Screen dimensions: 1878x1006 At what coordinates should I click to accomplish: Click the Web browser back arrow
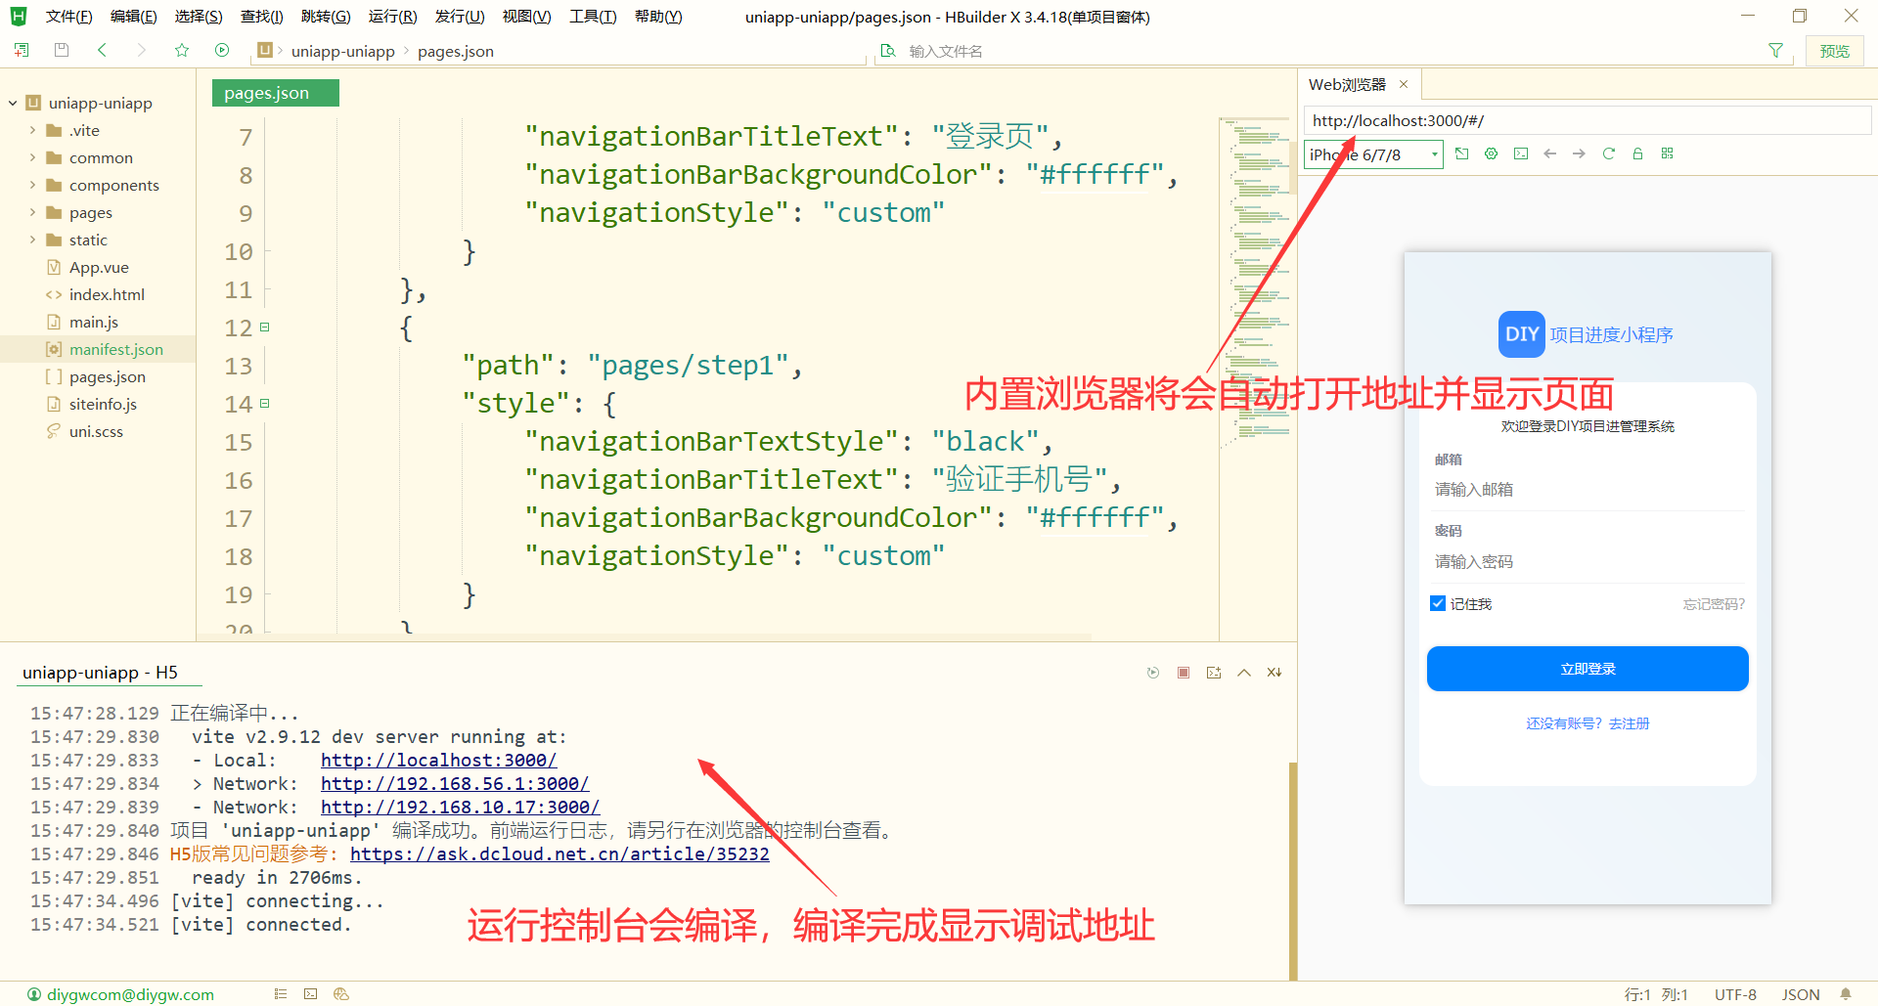tap(1550, 153)
